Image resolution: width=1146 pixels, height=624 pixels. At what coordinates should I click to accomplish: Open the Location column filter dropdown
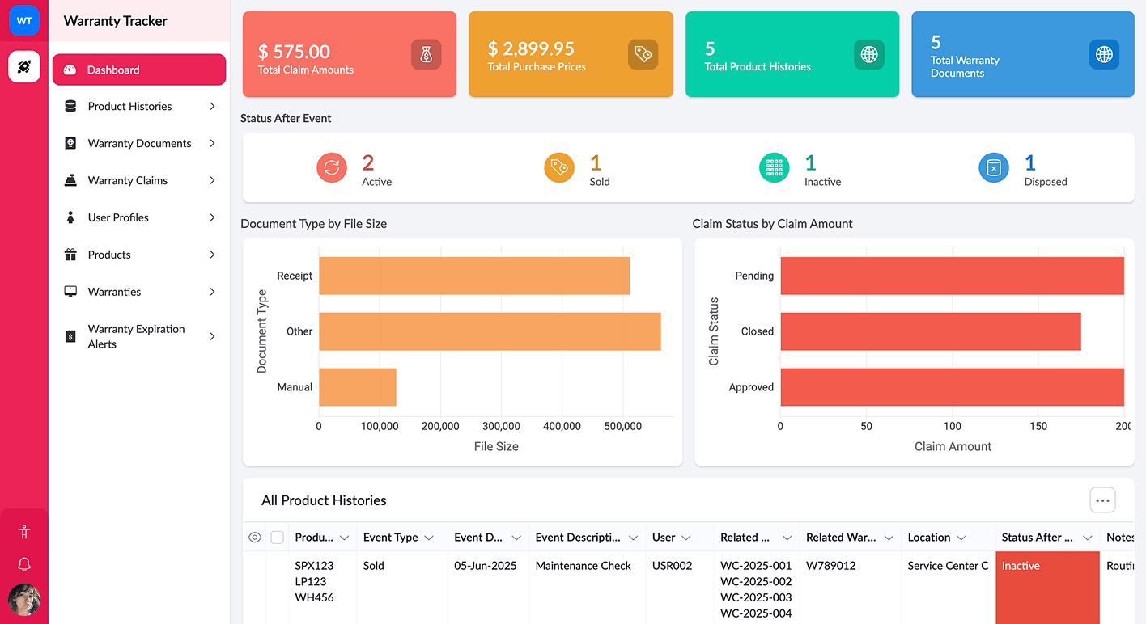(963, 537)
